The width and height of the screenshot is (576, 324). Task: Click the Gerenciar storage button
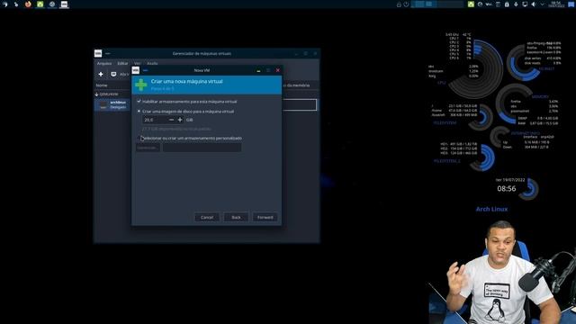click(148, 148)
